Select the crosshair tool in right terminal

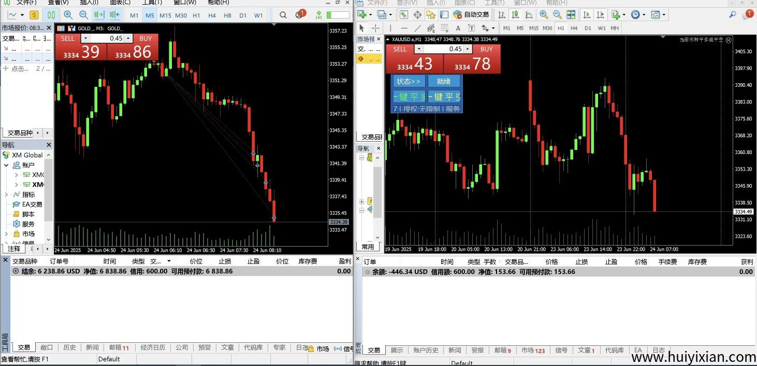pyautogui.click(x=375, y=28)
